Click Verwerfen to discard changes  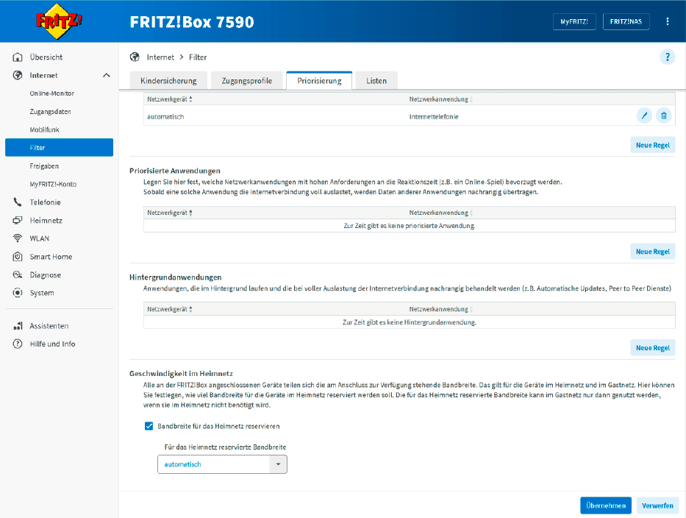pos(657,505)
